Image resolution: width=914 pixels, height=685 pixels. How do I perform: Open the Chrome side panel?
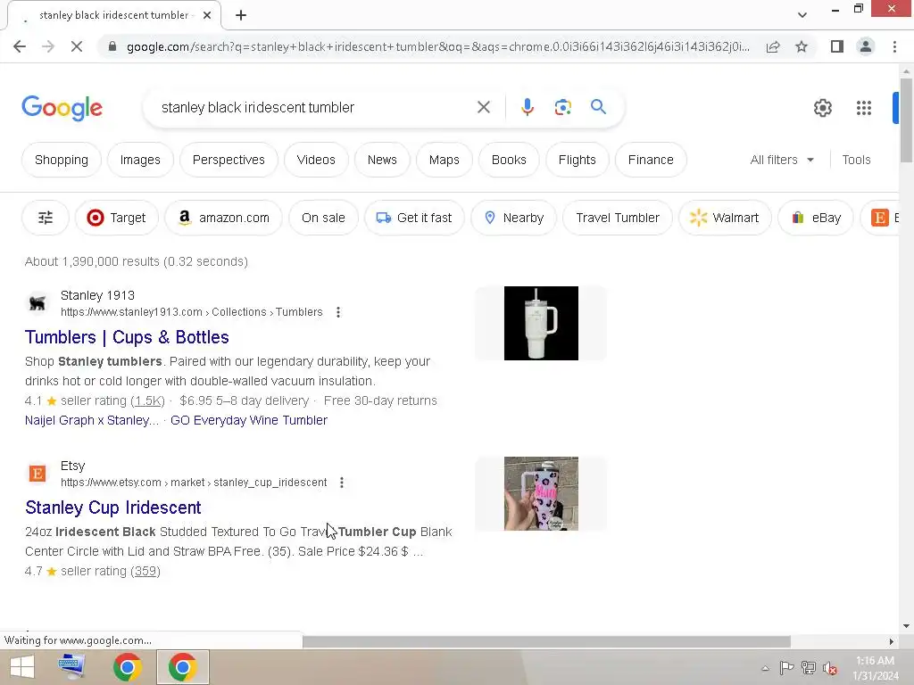(837, 46)
